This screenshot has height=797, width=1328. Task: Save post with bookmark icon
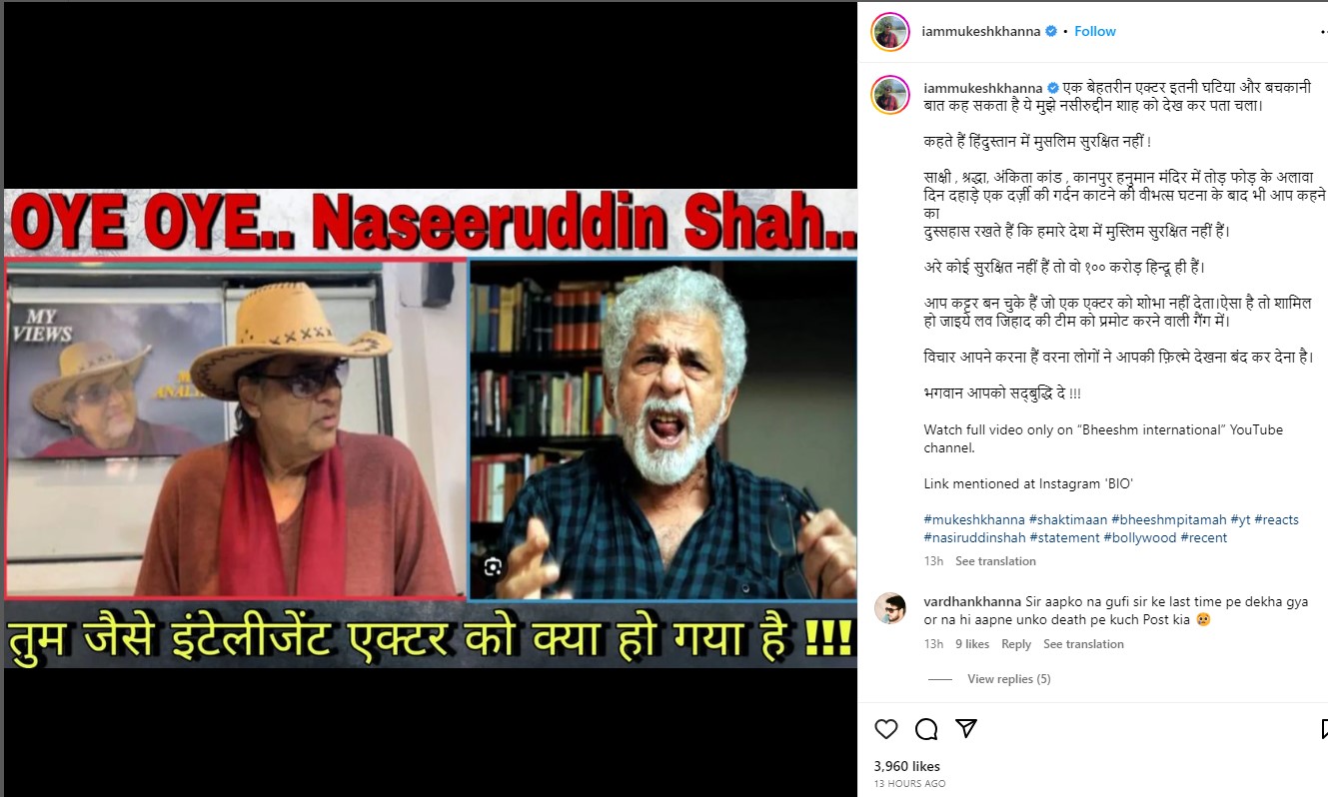click(x=1323, y=729)
